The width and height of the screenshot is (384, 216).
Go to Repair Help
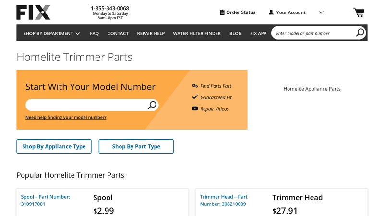pos(151,33)
